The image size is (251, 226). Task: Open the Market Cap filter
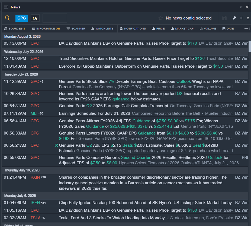[x=182, y=29]
